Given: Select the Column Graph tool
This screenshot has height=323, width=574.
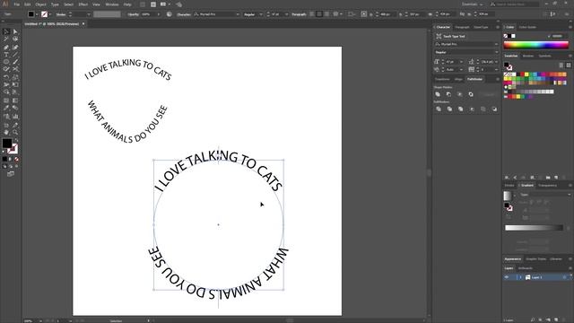Looking at the screenshot, I should (15, 117).
